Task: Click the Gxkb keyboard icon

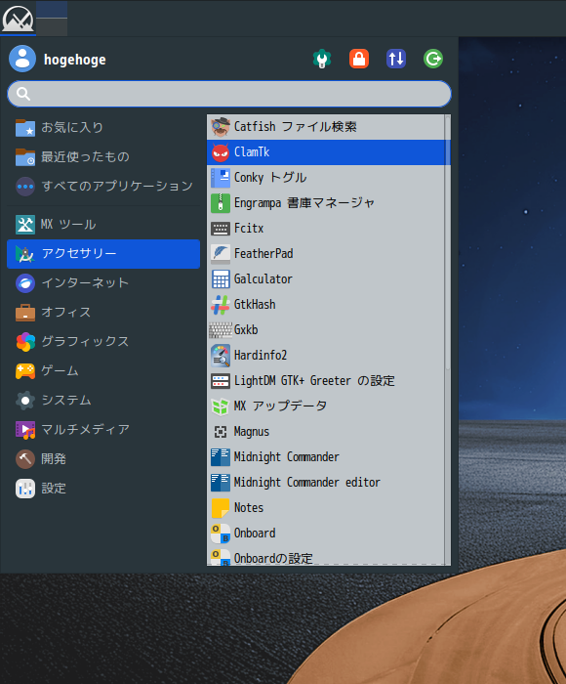Action: 221,330
